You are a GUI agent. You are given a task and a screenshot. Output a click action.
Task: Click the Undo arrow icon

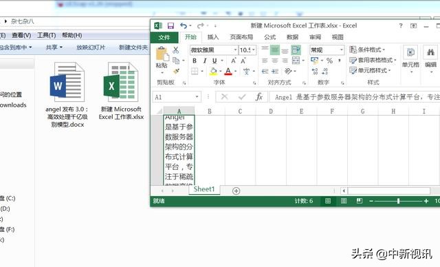click(184, 26)
